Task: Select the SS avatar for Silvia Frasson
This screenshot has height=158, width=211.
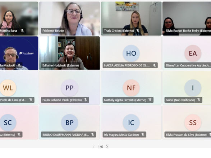Action: [193, 122]
